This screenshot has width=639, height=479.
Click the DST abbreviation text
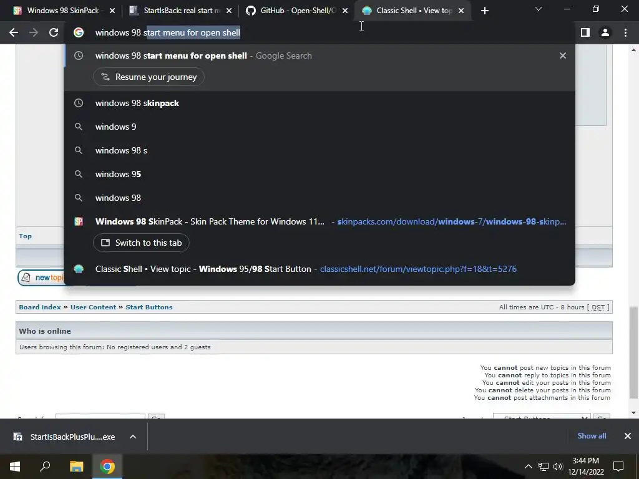(598, 307)
